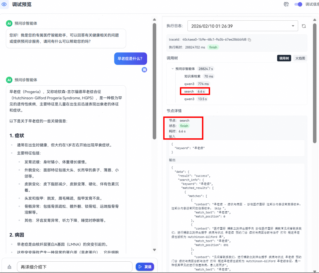
Task: Click the eye preview icon beside 调试预览
Action: tap(4, 4)
